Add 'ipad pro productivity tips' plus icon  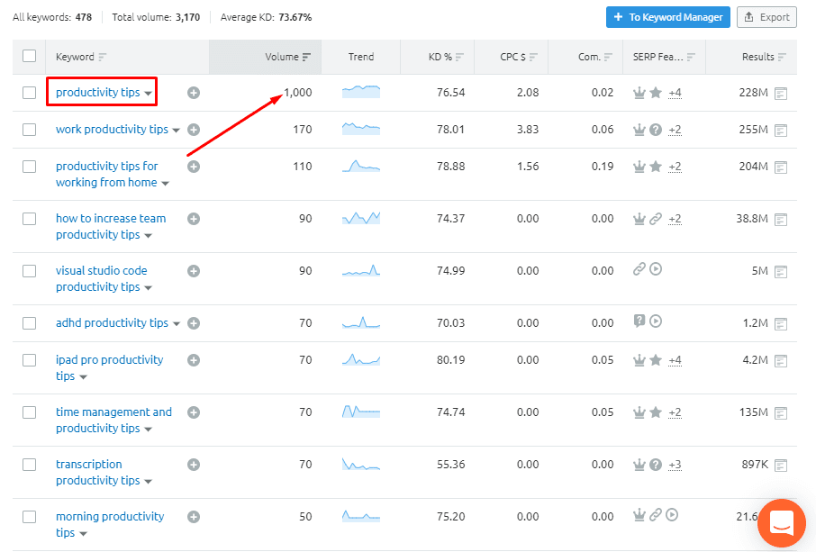(194, 360)
